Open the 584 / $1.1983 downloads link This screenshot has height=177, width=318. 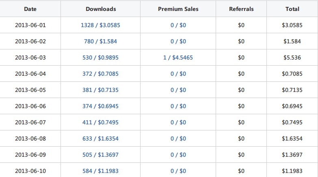101,171
